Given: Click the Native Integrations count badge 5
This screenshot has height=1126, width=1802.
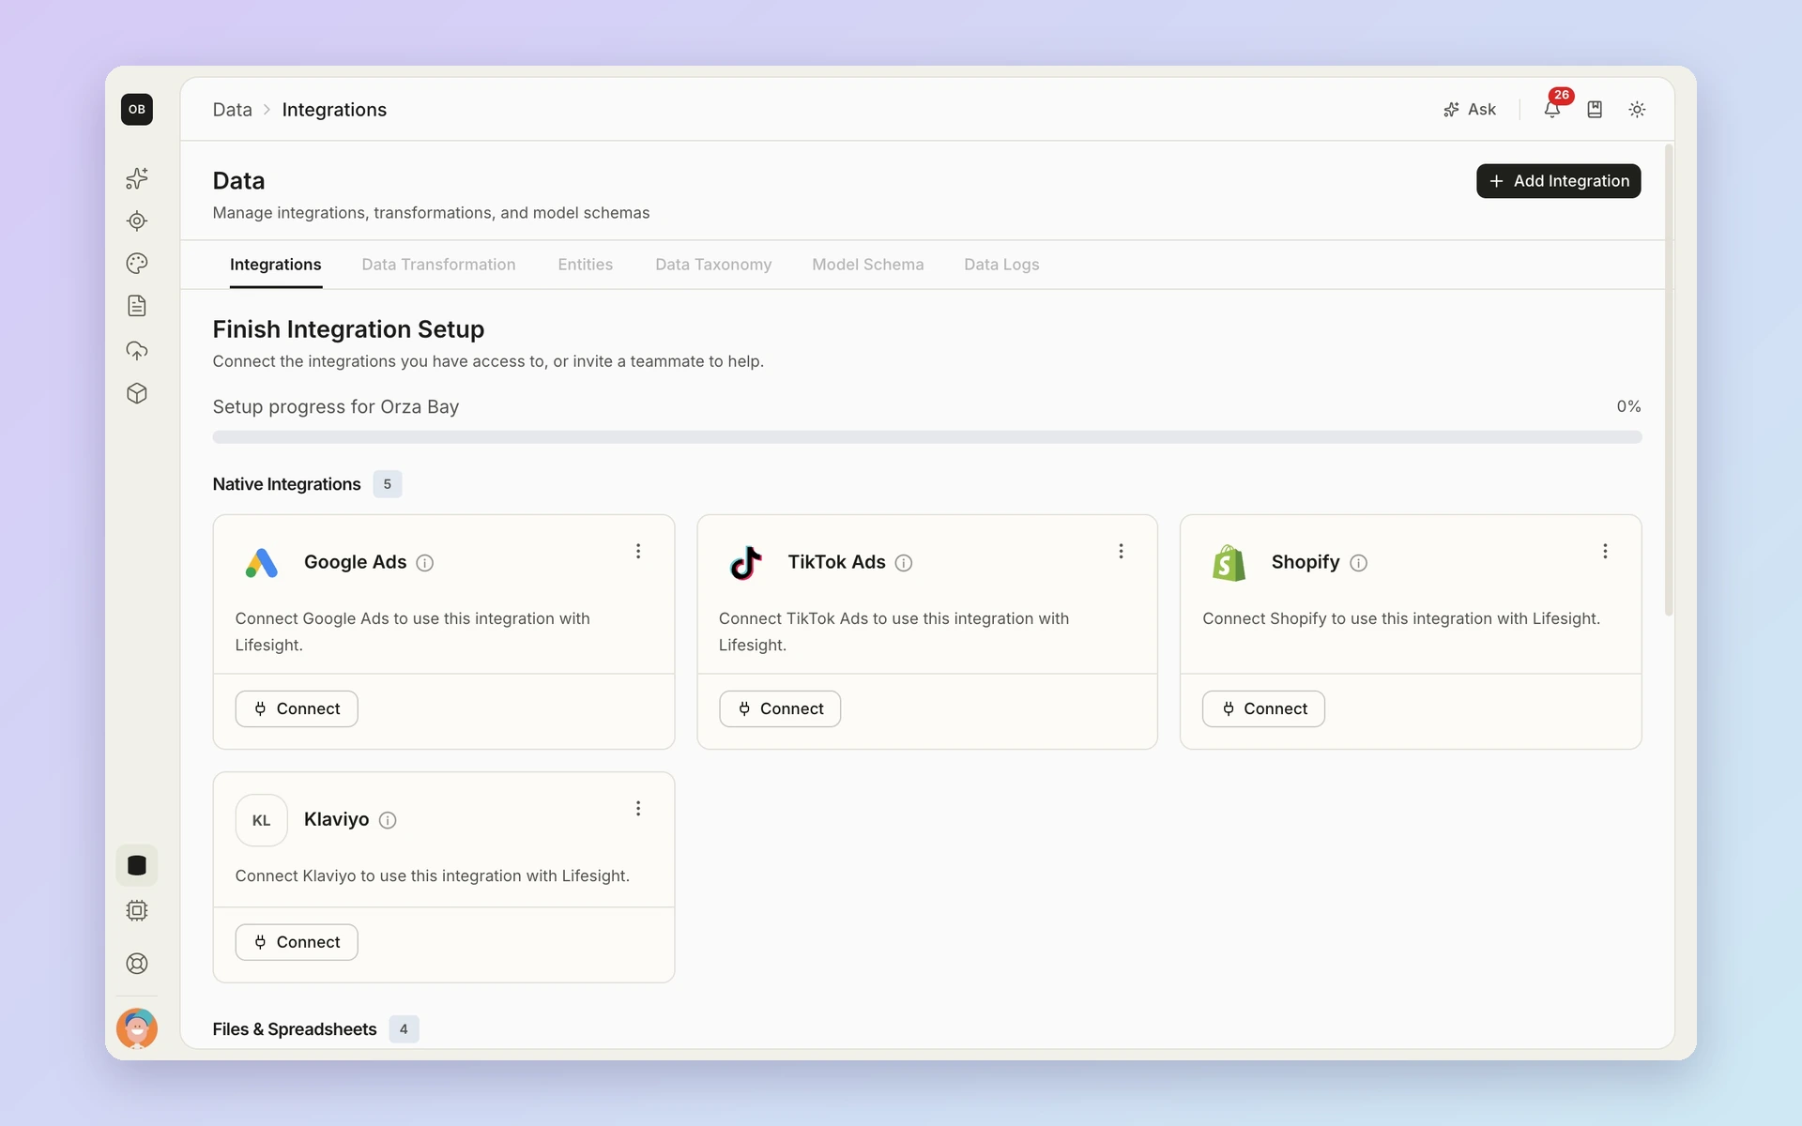Looking at the screenshot, I should click(x=387, y=484).
